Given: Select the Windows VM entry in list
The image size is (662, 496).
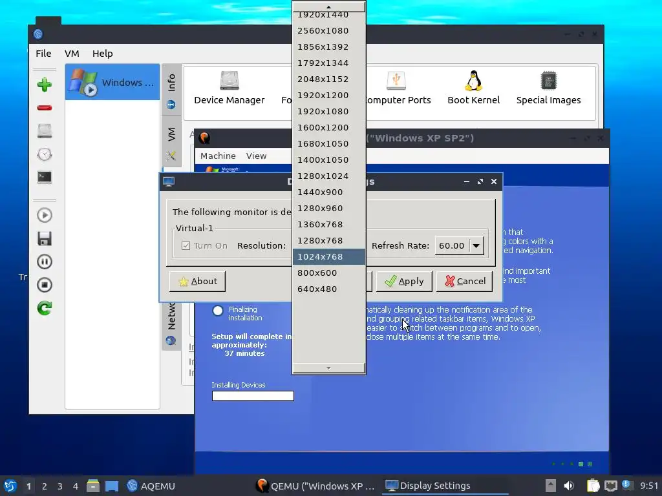Looking at the screenshot, I should [x=112, y=82].
